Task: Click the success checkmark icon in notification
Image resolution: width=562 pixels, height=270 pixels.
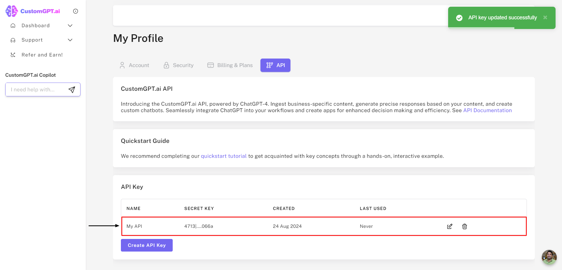Action: pos(459,18)
